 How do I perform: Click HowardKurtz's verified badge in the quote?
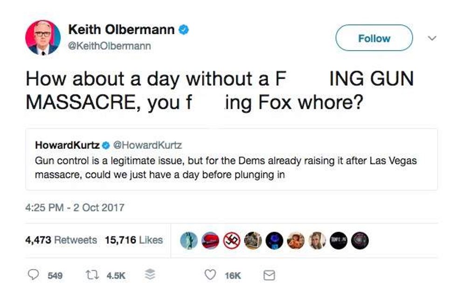[x=106, y=145]
